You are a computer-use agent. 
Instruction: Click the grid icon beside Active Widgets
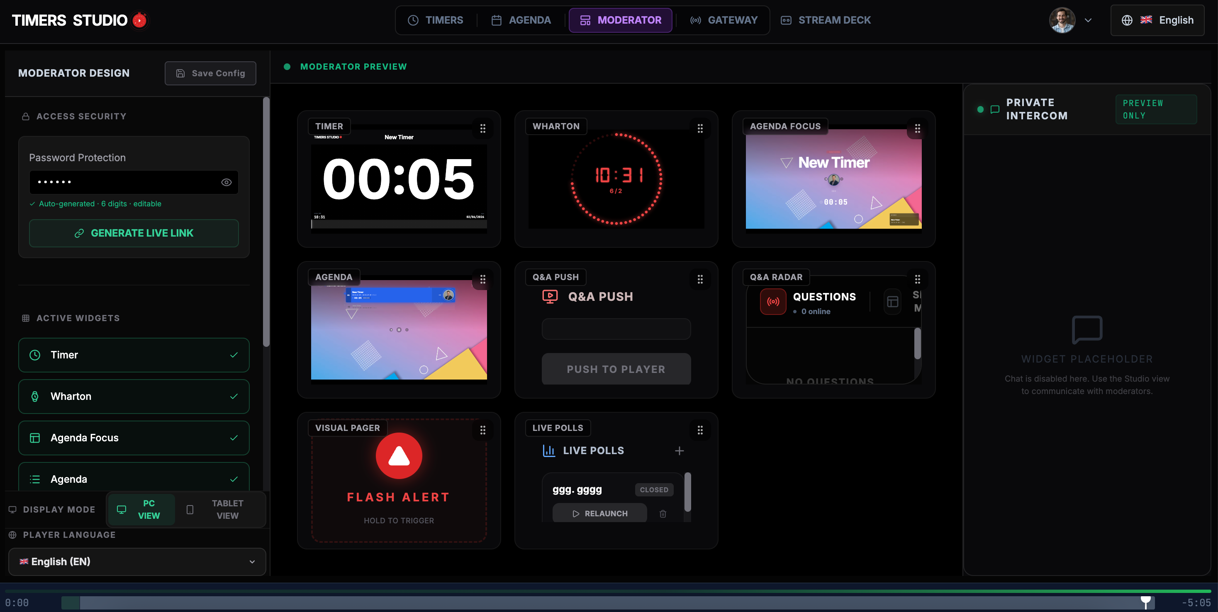(x=26, y=318)
